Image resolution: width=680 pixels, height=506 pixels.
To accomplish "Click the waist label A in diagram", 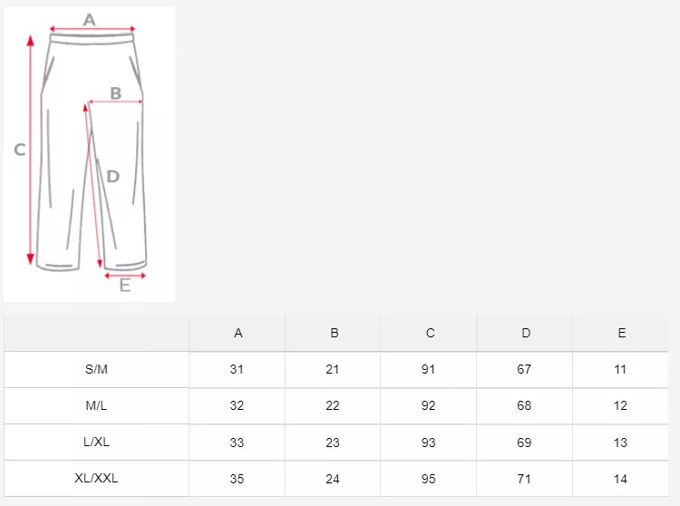I will coord(90,19).
